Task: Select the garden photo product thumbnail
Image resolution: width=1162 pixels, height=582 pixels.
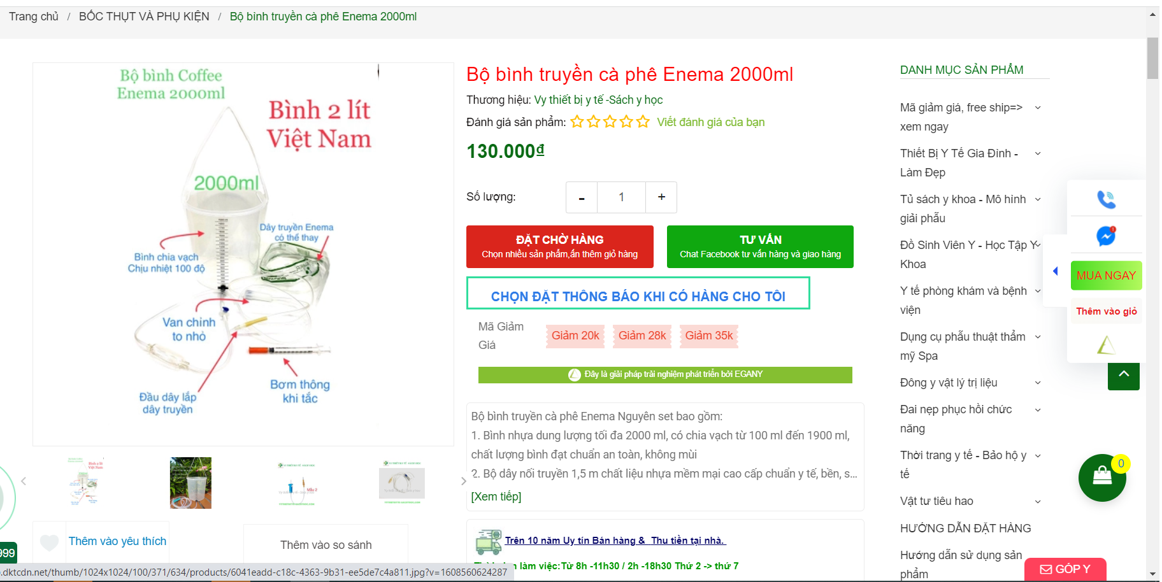Action: tap(190, 483)
